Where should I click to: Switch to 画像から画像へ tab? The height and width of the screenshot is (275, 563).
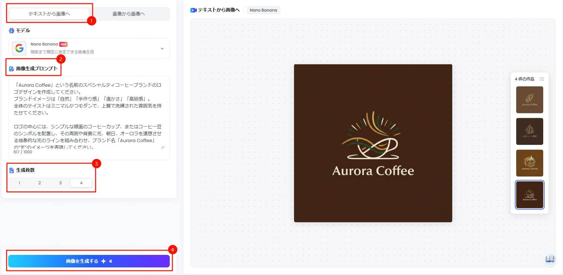(129, 14)
